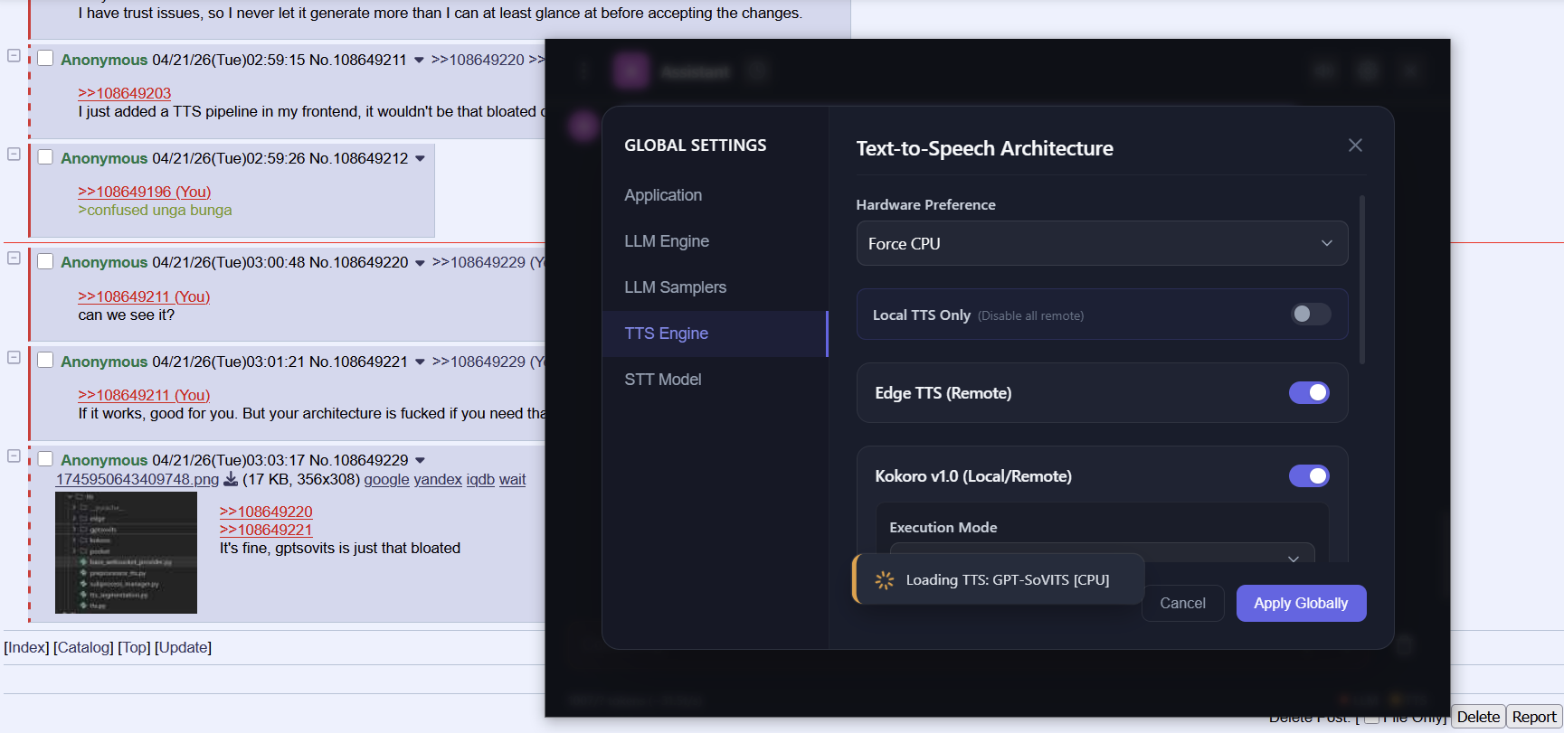
Task: Hide post No.108649229 with minus icon
Action: tap(14, 456)
